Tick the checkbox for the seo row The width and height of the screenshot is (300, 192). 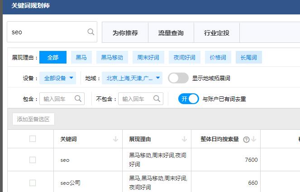(33, 160)
